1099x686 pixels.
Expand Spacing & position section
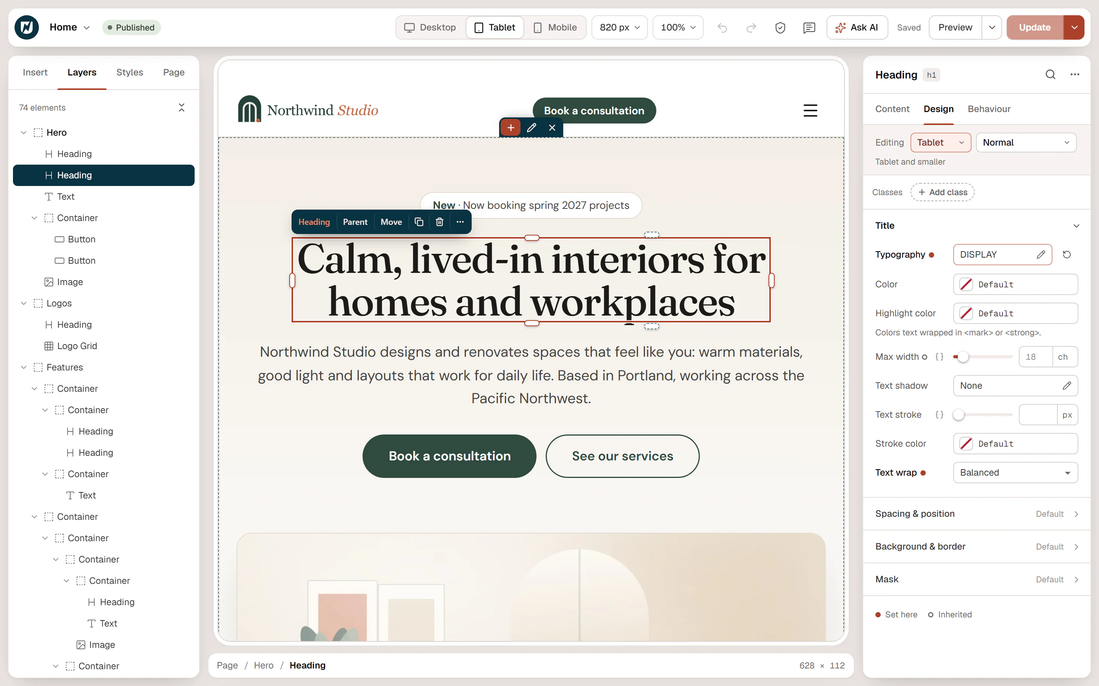pyautogui.click(x=977, y=514)
